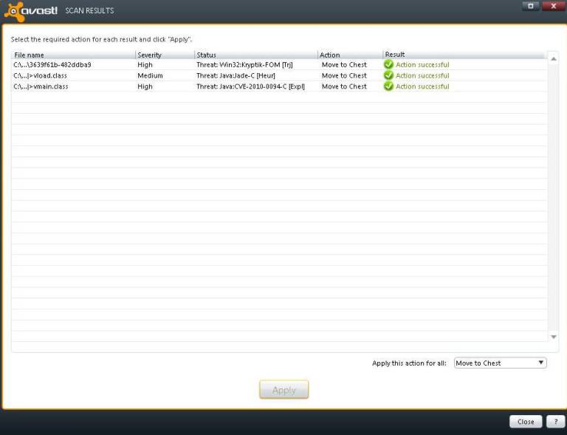Click 'Action successful' for Kryptik-FOM row

click(422, 65)
